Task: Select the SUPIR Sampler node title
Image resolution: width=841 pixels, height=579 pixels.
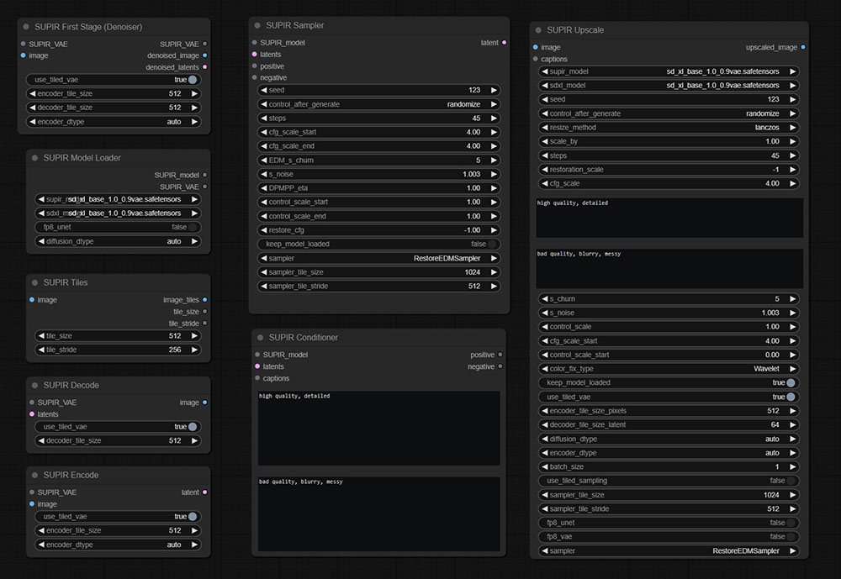Action: coord(295,25)
